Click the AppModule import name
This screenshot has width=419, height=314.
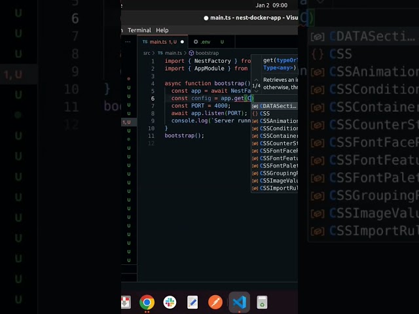(x=209, y=69)
